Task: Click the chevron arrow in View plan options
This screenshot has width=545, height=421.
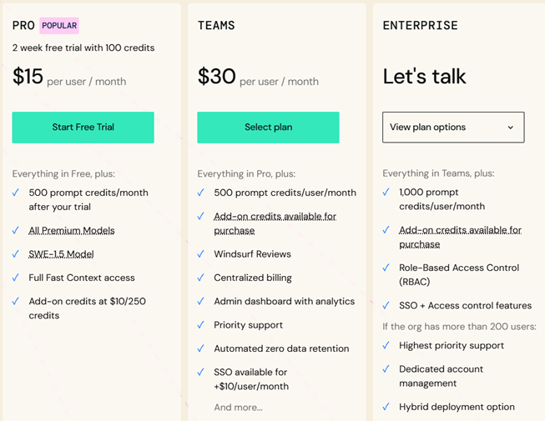Action: [x=511, y=128]
